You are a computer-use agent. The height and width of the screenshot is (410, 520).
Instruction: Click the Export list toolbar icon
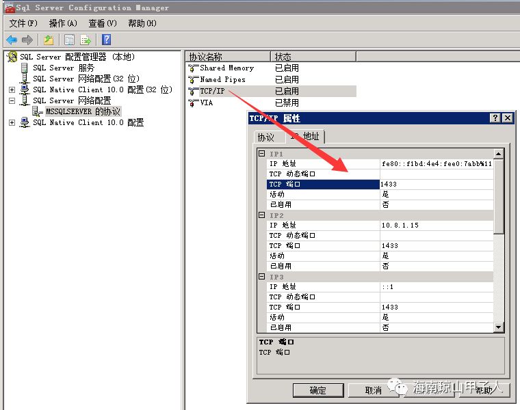click(x=86, y=40)
